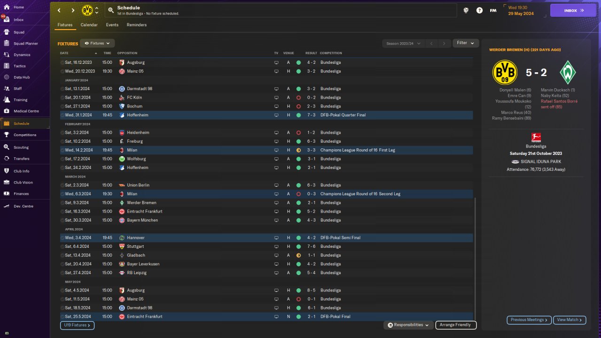The width and height of the screenshot is (601, 338).
Task: Click the 8 - 5 result score
Action: [311, 291]
